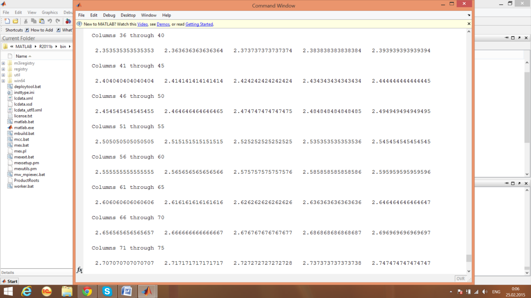The image size is (531, 298).
Task: Close the upper right docked panel
Action: click(x=526, y=38)
